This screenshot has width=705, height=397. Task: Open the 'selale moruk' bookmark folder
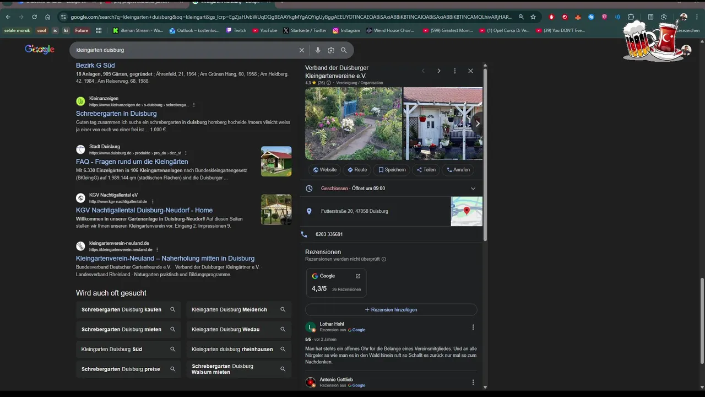pos(17,31)
